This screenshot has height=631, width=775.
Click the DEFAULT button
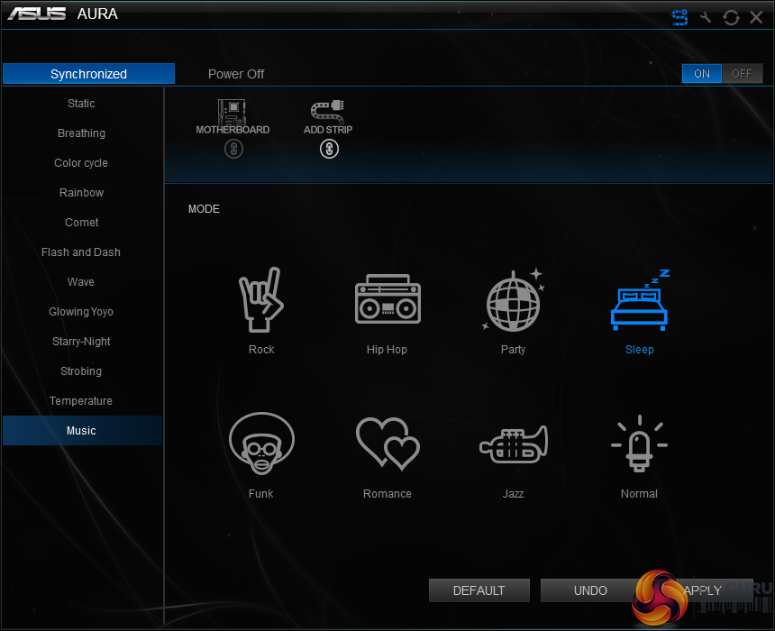479,590
